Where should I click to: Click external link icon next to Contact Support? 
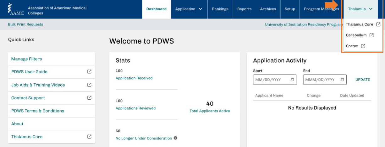[x=89, y=98]
